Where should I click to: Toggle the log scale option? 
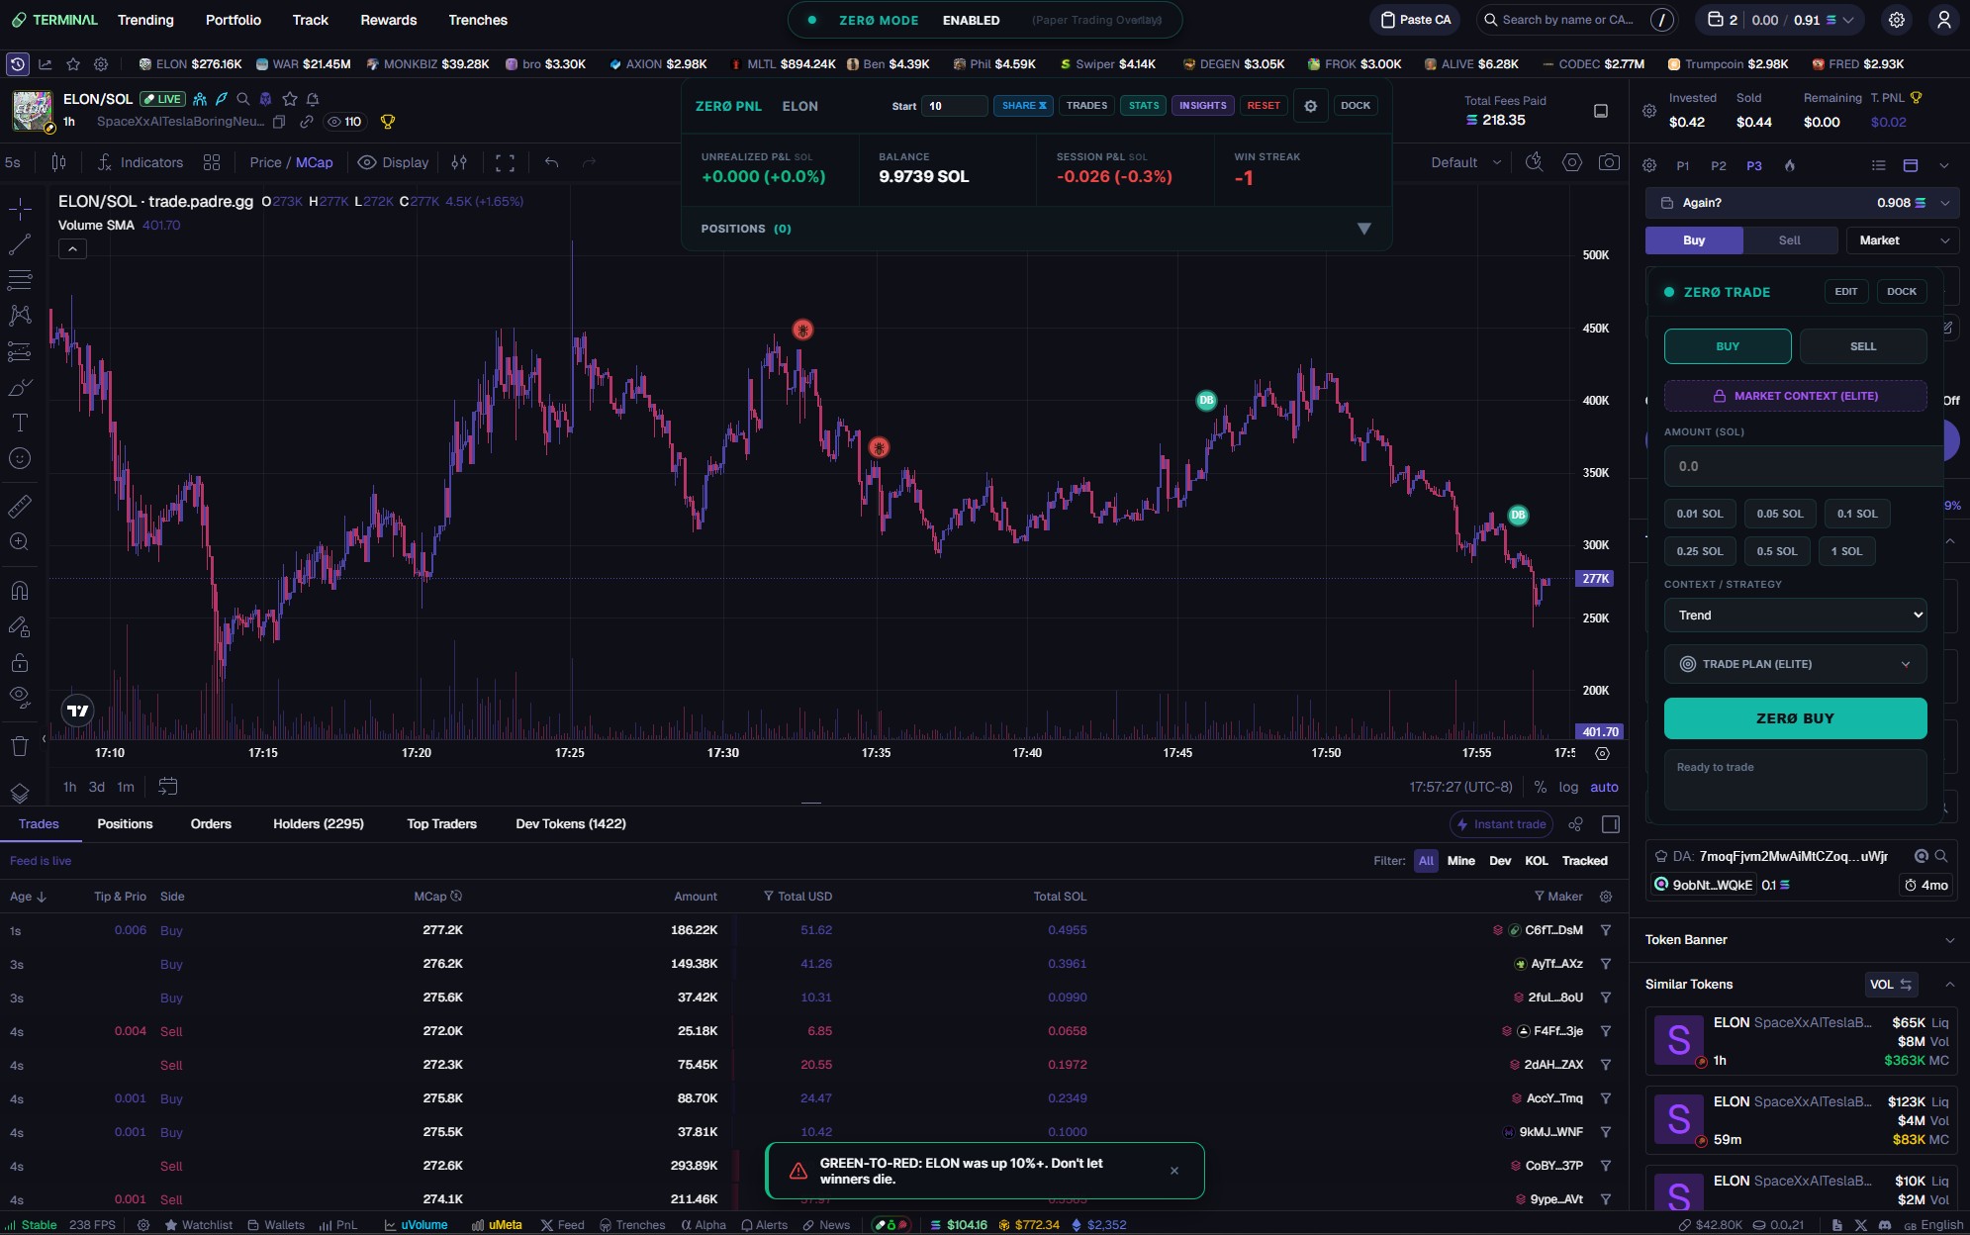1568,788
